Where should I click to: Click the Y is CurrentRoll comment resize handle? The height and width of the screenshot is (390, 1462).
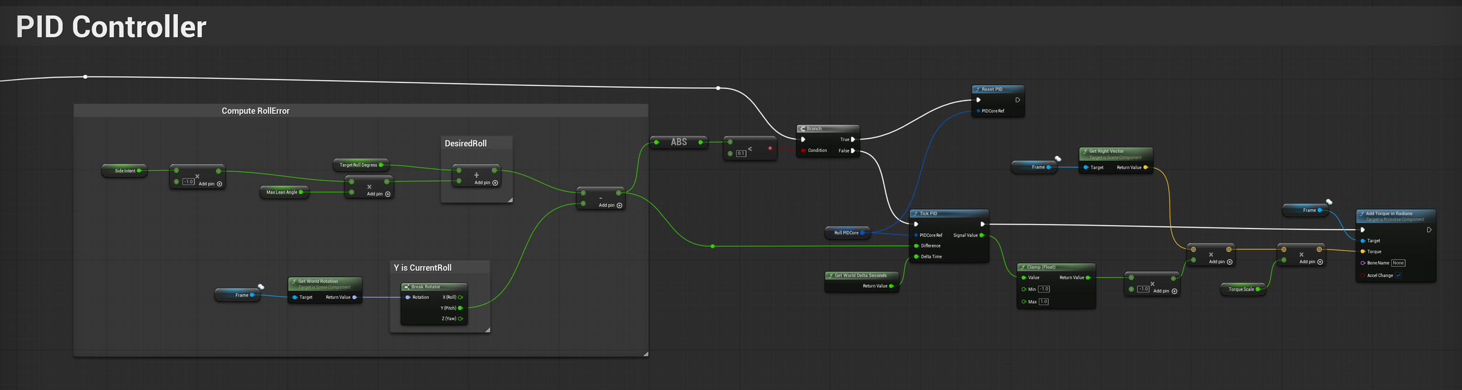tap(488, 330)
